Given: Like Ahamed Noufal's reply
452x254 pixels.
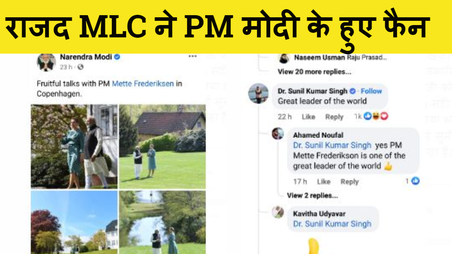Looking at the screenshot, I should pyautogui.click(x=323, y=181).
